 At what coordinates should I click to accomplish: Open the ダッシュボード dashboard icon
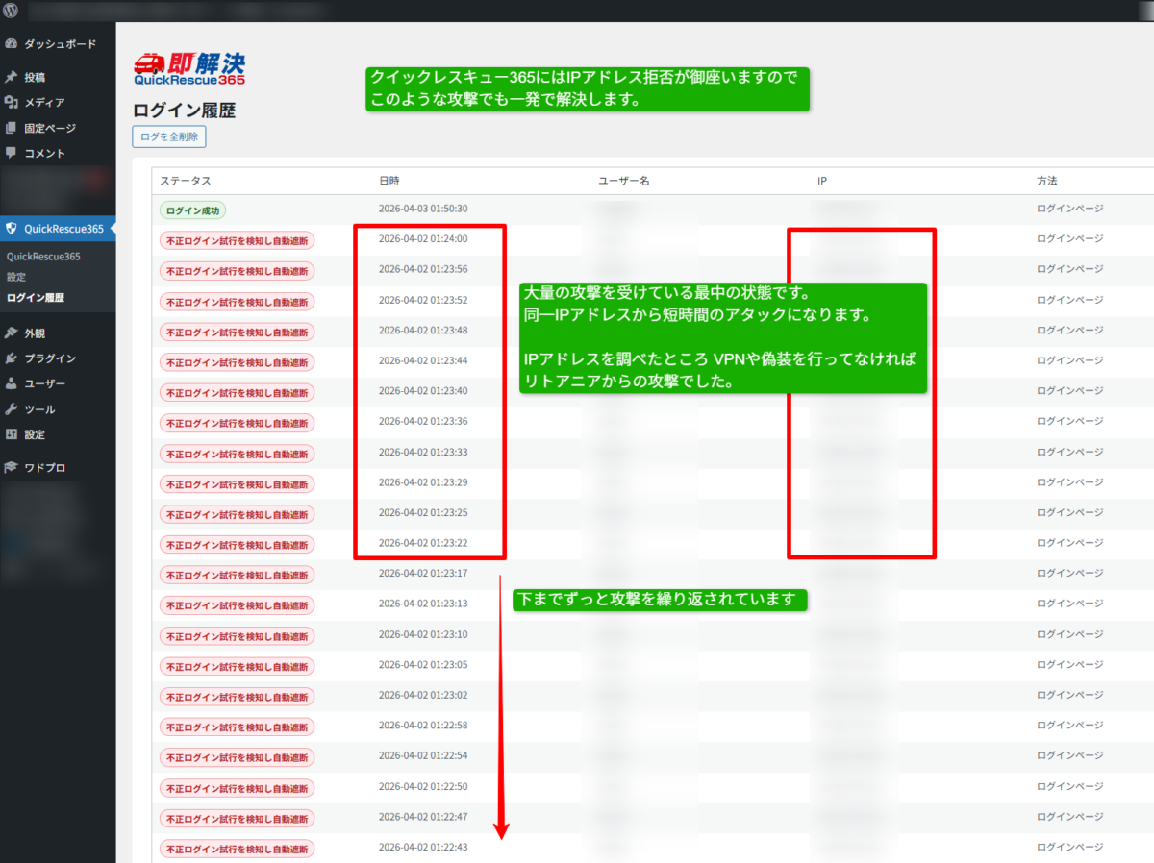(12, 44)
